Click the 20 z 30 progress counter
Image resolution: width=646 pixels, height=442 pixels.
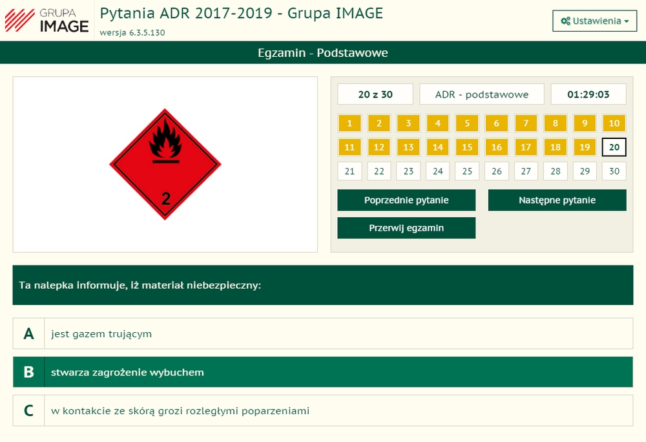tap(375, 94)
